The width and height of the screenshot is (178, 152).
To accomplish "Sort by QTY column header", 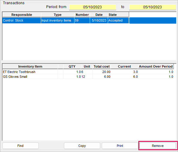I will (72, 66).
